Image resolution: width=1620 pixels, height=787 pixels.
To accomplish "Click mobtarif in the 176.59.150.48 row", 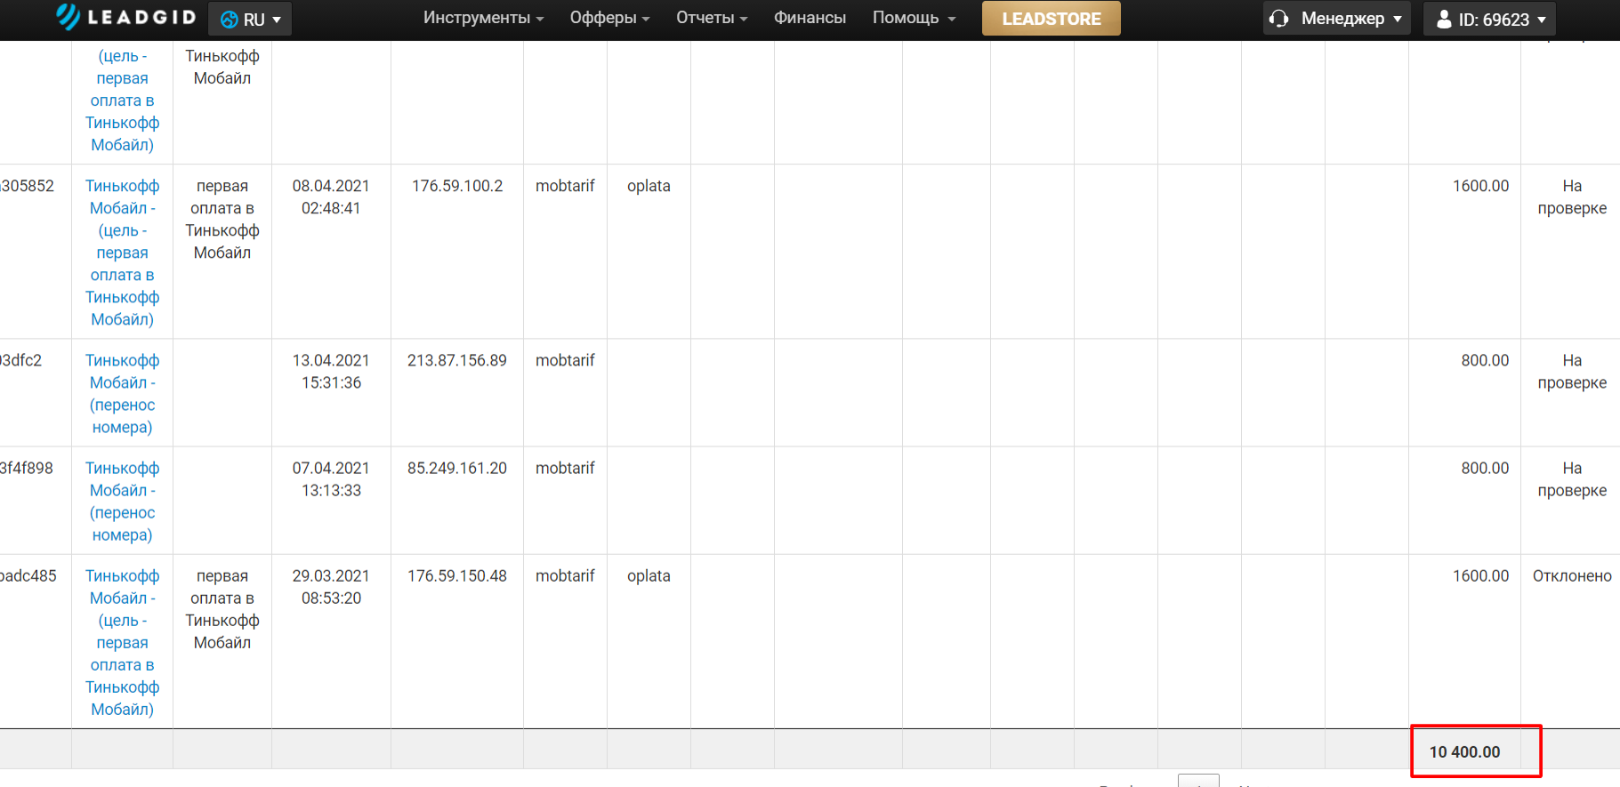I will (x=565, y=575).
